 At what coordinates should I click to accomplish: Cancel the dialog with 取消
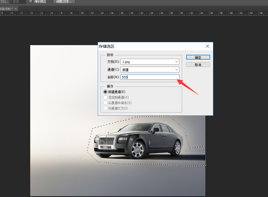[198, 65]
